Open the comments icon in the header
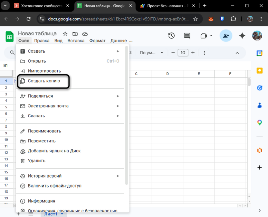Screen dimensions: 268x217 187,36
